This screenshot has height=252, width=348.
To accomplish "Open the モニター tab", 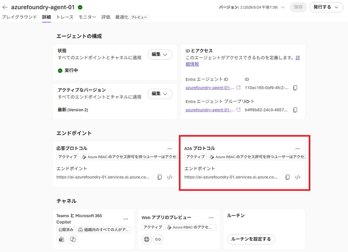I will pos(87,17).
